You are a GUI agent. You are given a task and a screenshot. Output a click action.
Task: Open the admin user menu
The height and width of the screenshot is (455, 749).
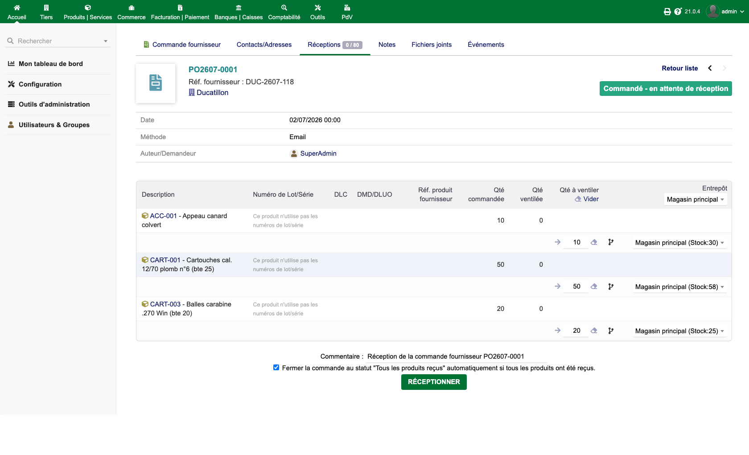pos(725,12)
